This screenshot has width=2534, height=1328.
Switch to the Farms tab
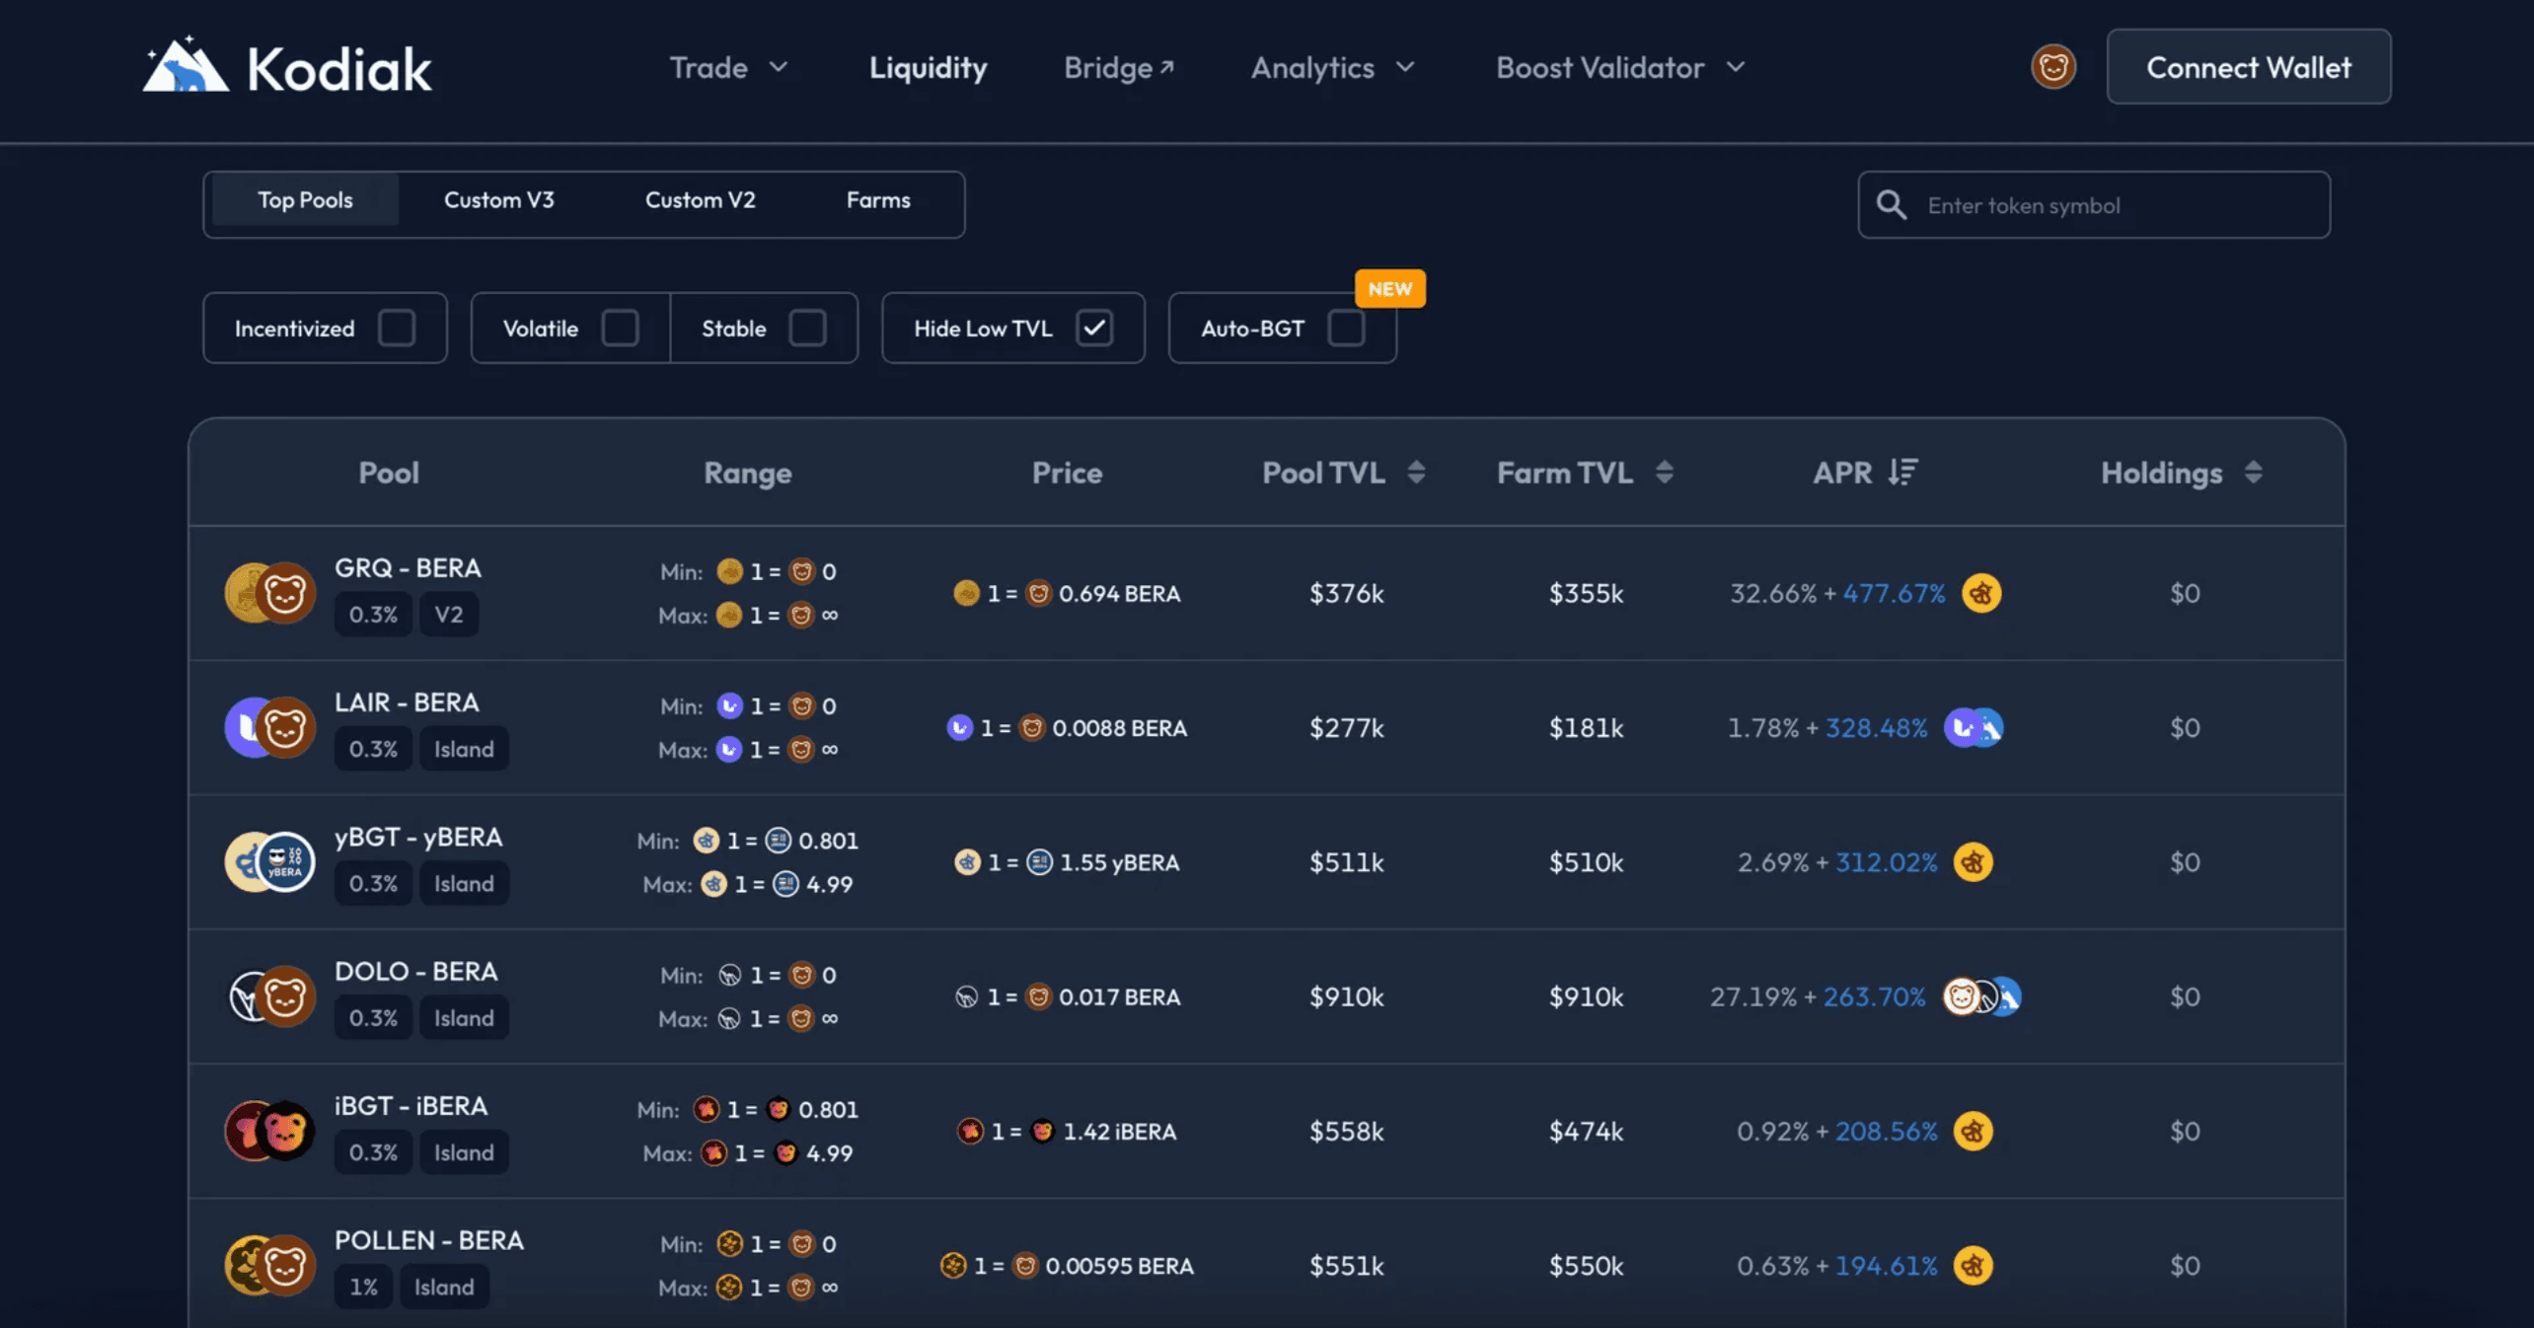point(878,200)
